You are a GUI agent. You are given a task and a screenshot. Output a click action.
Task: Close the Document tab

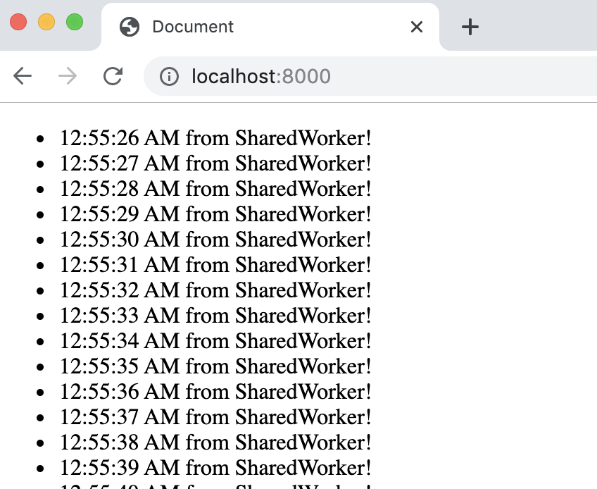tap(417, 27)
